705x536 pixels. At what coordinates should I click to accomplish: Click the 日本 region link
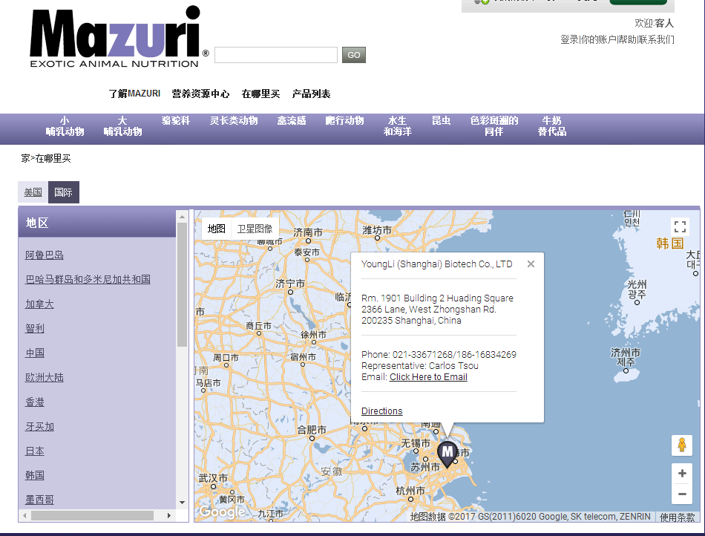35,451
